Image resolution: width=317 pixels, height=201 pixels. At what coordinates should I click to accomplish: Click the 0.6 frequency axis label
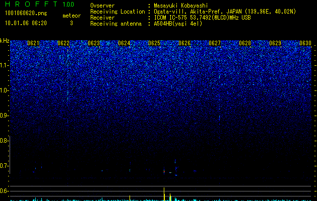(x=4, y=191)
